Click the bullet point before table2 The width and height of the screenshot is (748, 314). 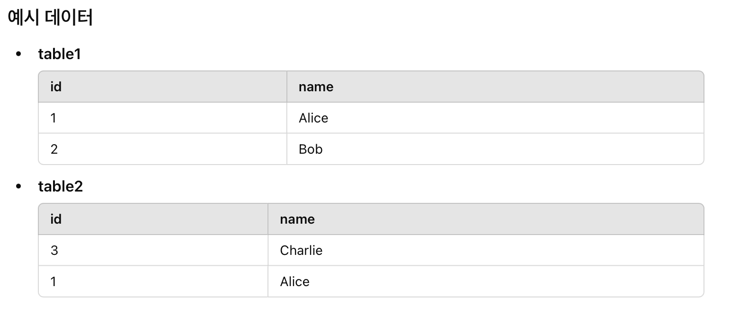coord(18,186)
